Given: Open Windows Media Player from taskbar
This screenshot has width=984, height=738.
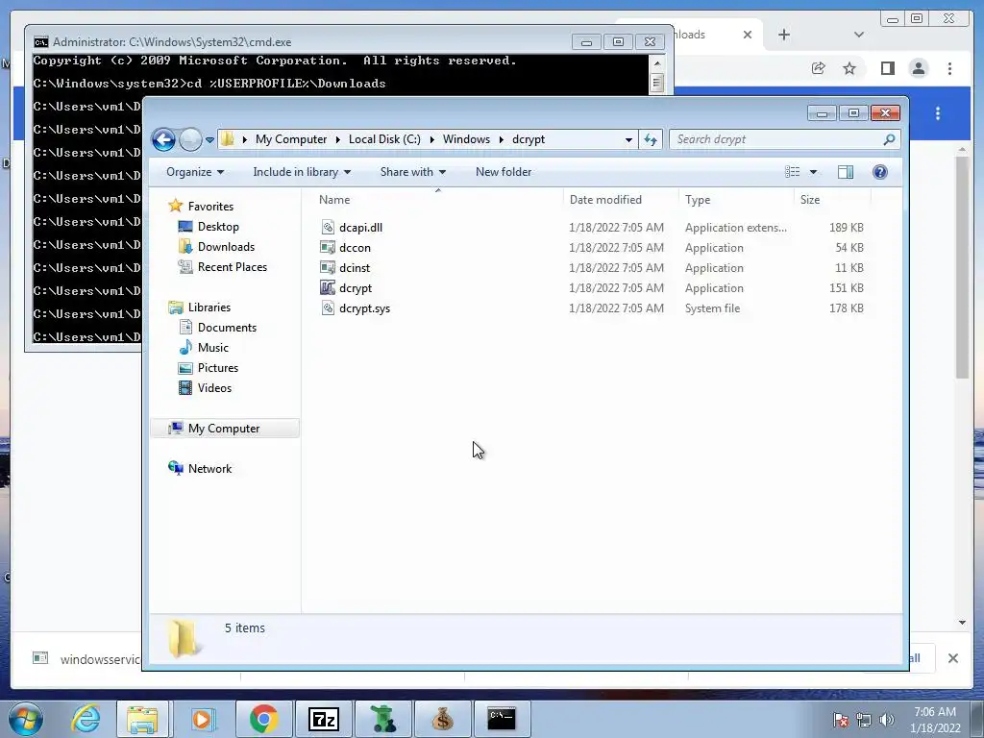Looking at the screenshot, I should [203, 719].
